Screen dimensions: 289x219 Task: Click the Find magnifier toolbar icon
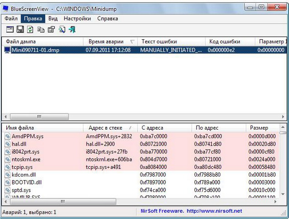pyautogui.click(x=61, y=29)
